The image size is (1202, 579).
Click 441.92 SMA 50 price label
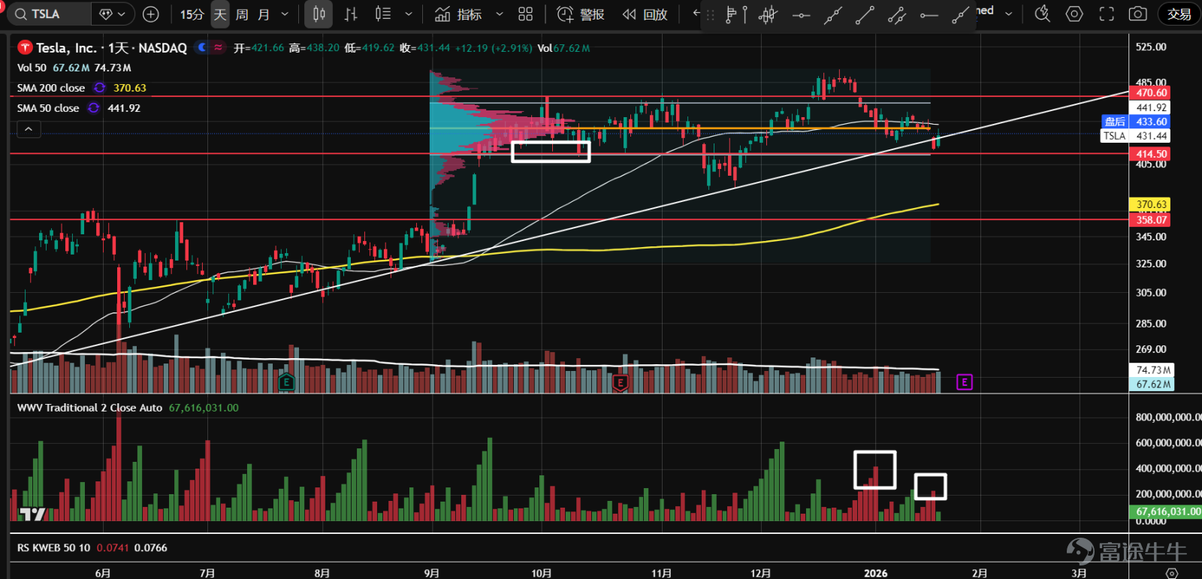click(x=1151, y=107)
